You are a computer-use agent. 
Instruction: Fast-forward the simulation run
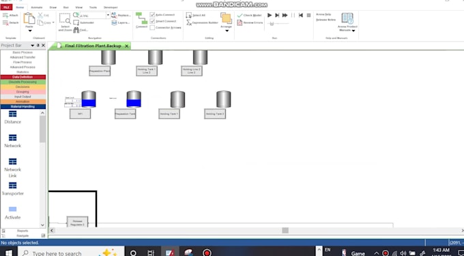(x=285, y=15)
